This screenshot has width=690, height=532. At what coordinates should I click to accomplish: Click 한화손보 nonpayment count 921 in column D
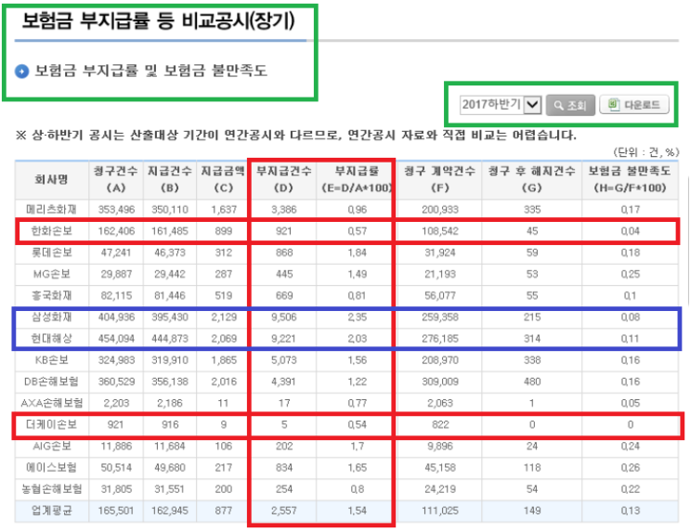[x=284, y=231]
